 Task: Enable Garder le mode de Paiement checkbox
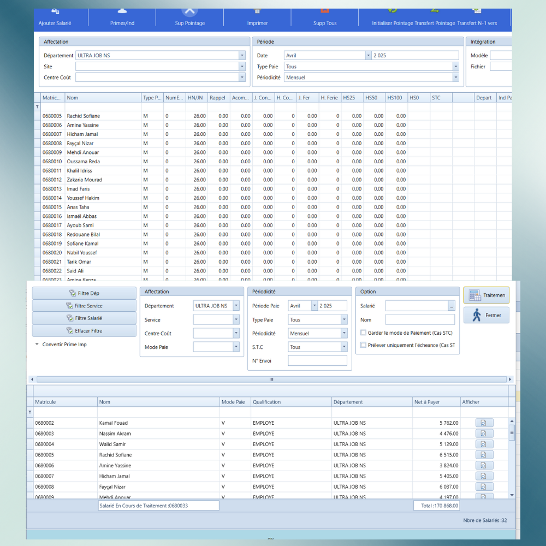364,333
